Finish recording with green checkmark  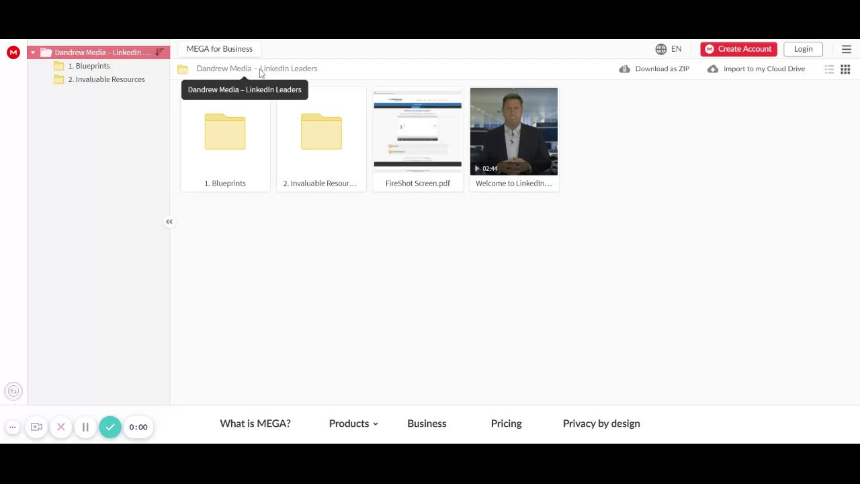tap(110, 427)
